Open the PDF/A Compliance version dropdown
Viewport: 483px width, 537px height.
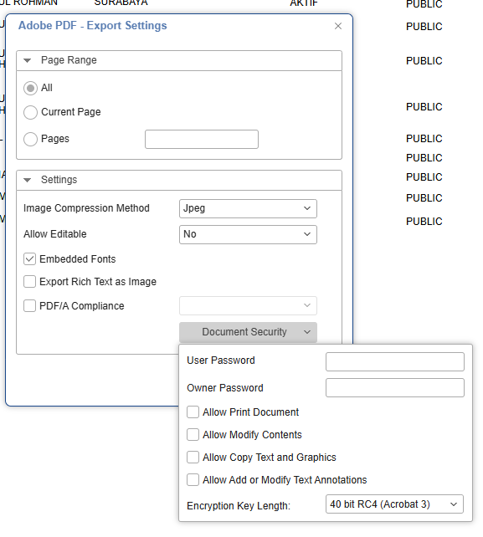click(248, 305)
